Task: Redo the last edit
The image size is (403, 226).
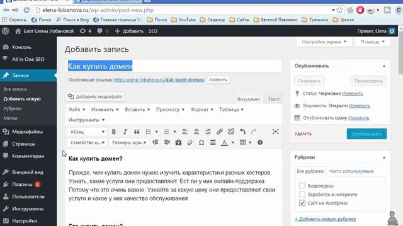Action: [254, 132]
